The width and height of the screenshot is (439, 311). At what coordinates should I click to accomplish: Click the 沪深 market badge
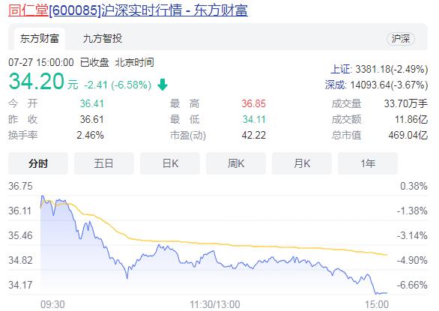click(401, 39)
